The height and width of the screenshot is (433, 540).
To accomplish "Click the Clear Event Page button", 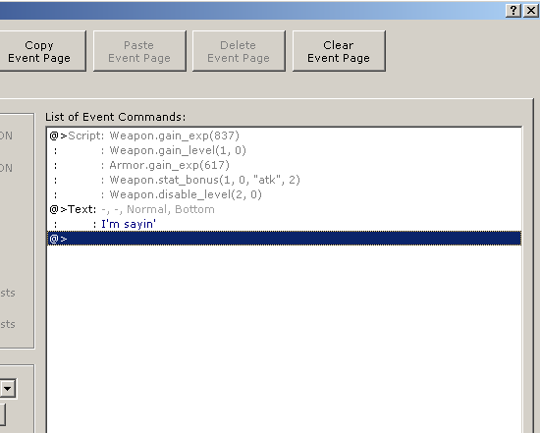I will [x=339, y=51].
